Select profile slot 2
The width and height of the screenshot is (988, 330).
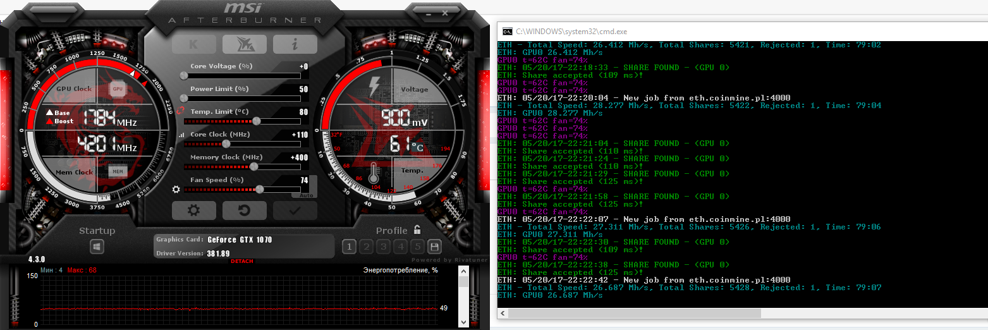point(366,247)
